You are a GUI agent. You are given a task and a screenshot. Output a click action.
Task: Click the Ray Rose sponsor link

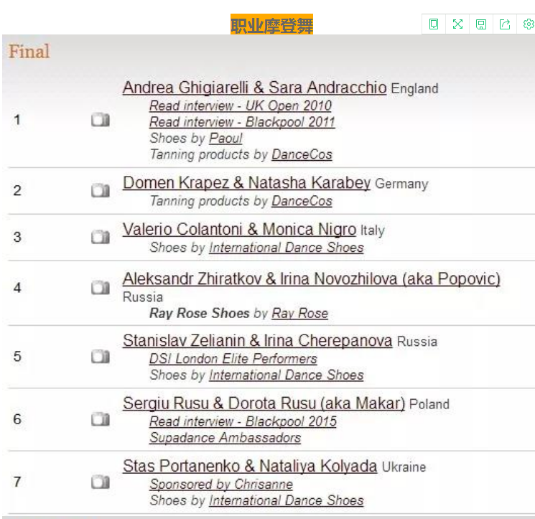pos(300,314)
